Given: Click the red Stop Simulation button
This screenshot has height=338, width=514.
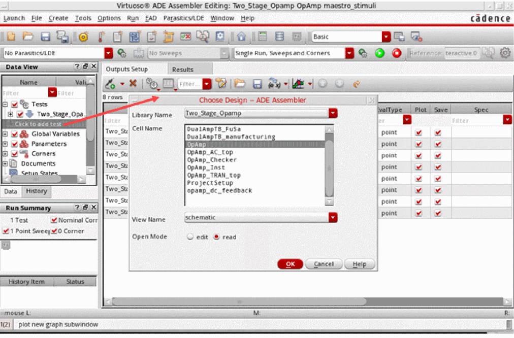Looking at the screenshot, I should [x=397, y=53].
